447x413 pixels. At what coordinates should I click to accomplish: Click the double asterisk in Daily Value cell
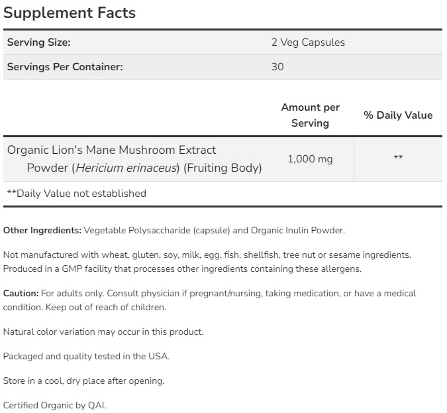coord(398,159)
